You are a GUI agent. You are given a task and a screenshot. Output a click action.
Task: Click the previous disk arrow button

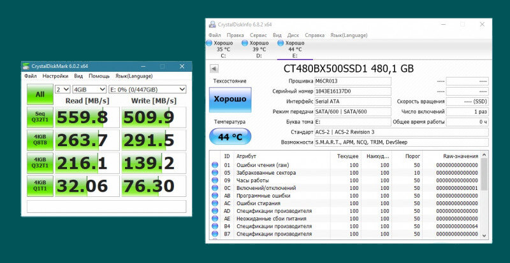[214, 69]
